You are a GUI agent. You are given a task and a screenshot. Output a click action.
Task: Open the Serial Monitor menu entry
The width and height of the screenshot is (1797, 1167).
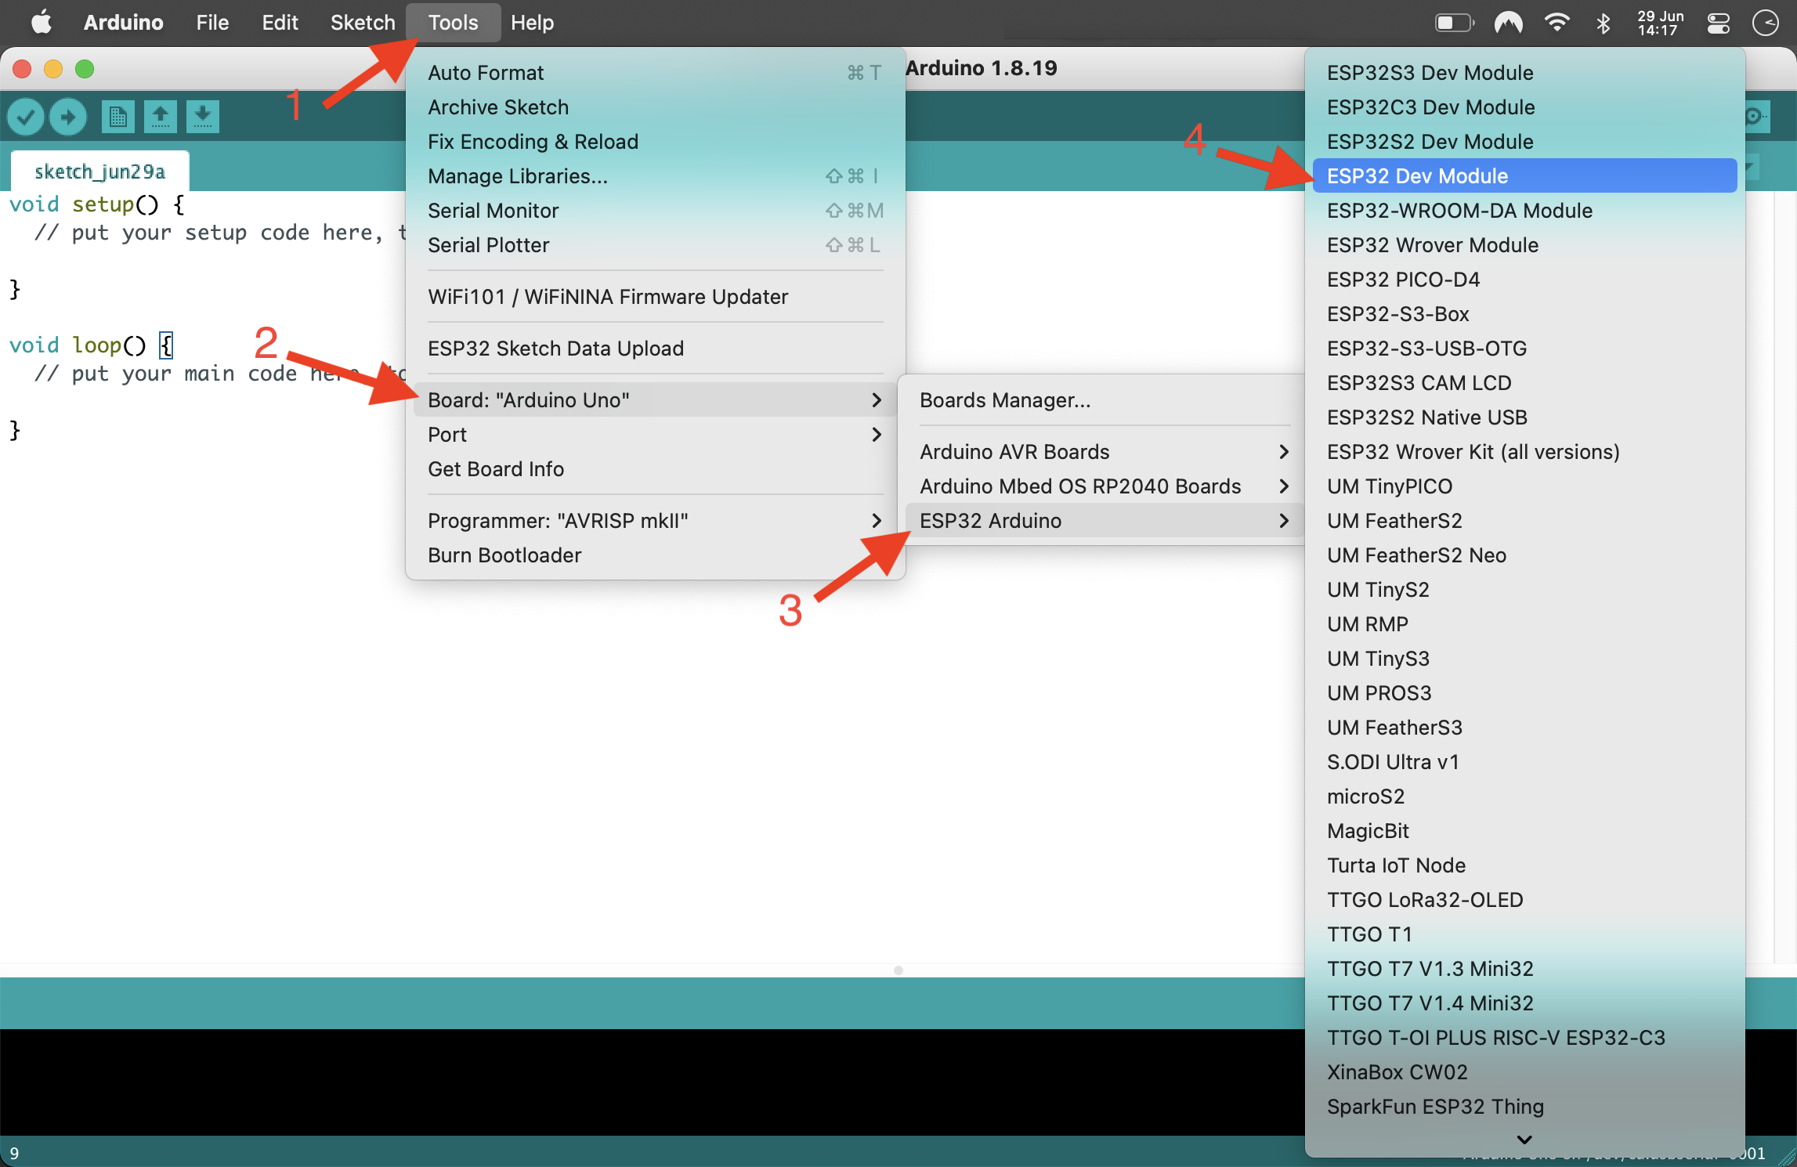click(493, 211)
